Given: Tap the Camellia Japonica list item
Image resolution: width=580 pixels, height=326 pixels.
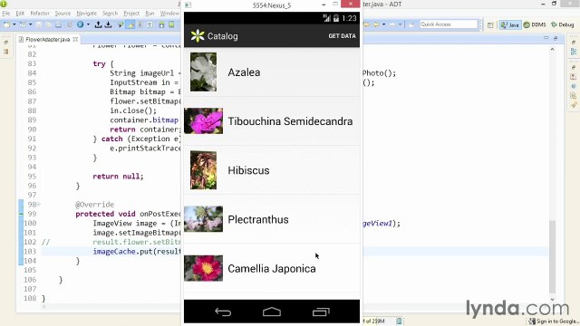Looking at the screenshot, I should [272, 268].
